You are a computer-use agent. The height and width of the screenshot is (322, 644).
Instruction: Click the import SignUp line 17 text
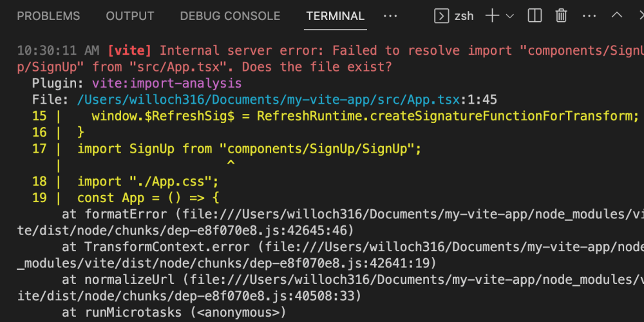[x=249, y=149]
